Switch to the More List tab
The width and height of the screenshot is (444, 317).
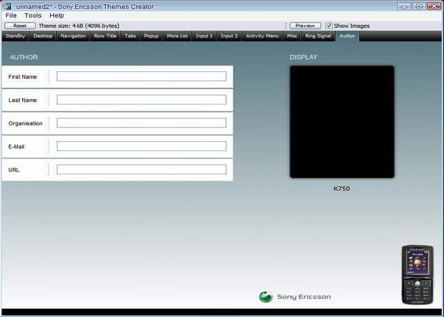[x=177, y=36]
